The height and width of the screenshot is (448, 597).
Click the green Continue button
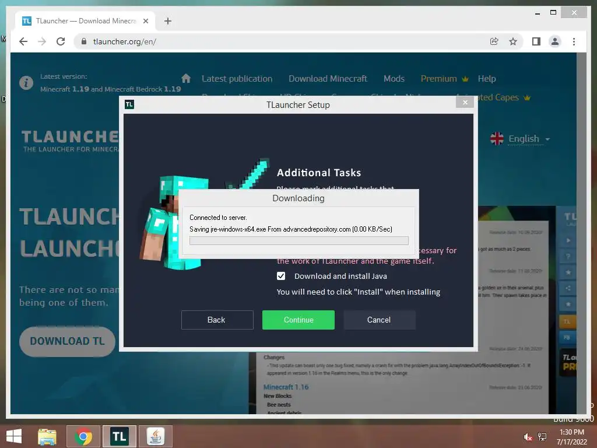pyautogui.click(x=298, y=320)
